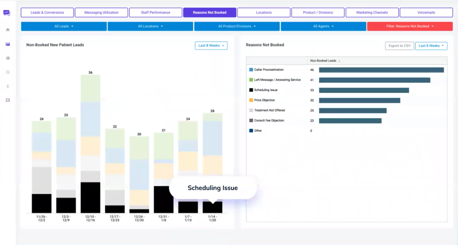Viewport: 458px width, 245px height.
Task: Open the analytics chart icon in sidebar
Action: pos(8,44)
